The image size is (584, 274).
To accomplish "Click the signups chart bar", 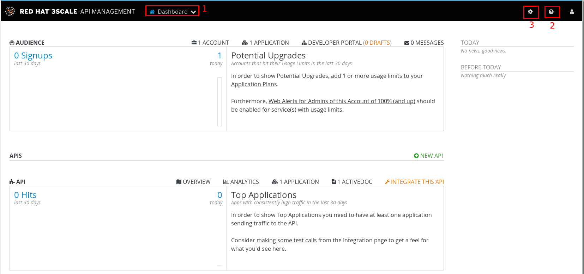I will [x=219, y=102].
